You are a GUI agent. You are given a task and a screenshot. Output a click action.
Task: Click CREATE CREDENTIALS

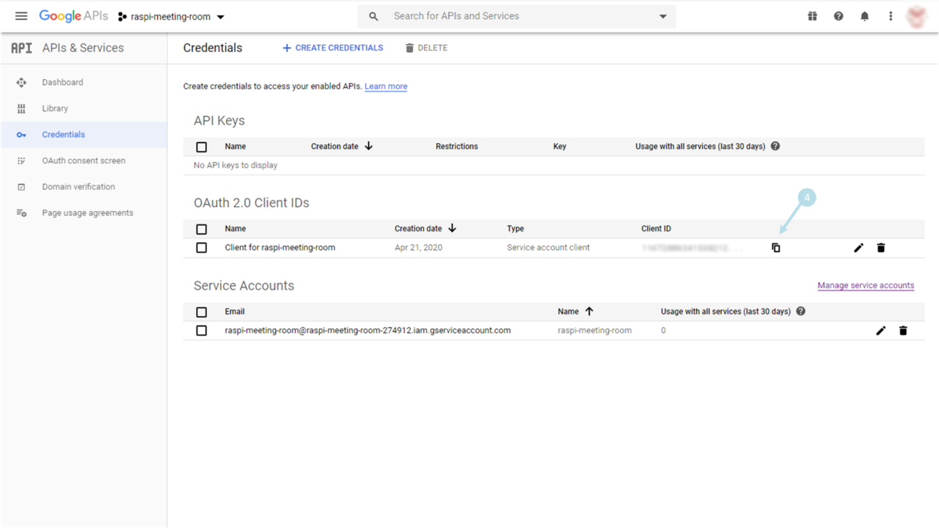pyautogui.click(x=332, y=48)
